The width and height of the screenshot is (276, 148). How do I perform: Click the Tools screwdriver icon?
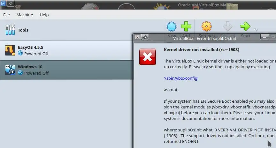10,30
